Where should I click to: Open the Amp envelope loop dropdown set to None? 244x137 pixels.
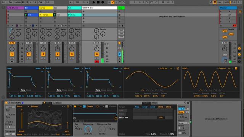tap(40, 68)
